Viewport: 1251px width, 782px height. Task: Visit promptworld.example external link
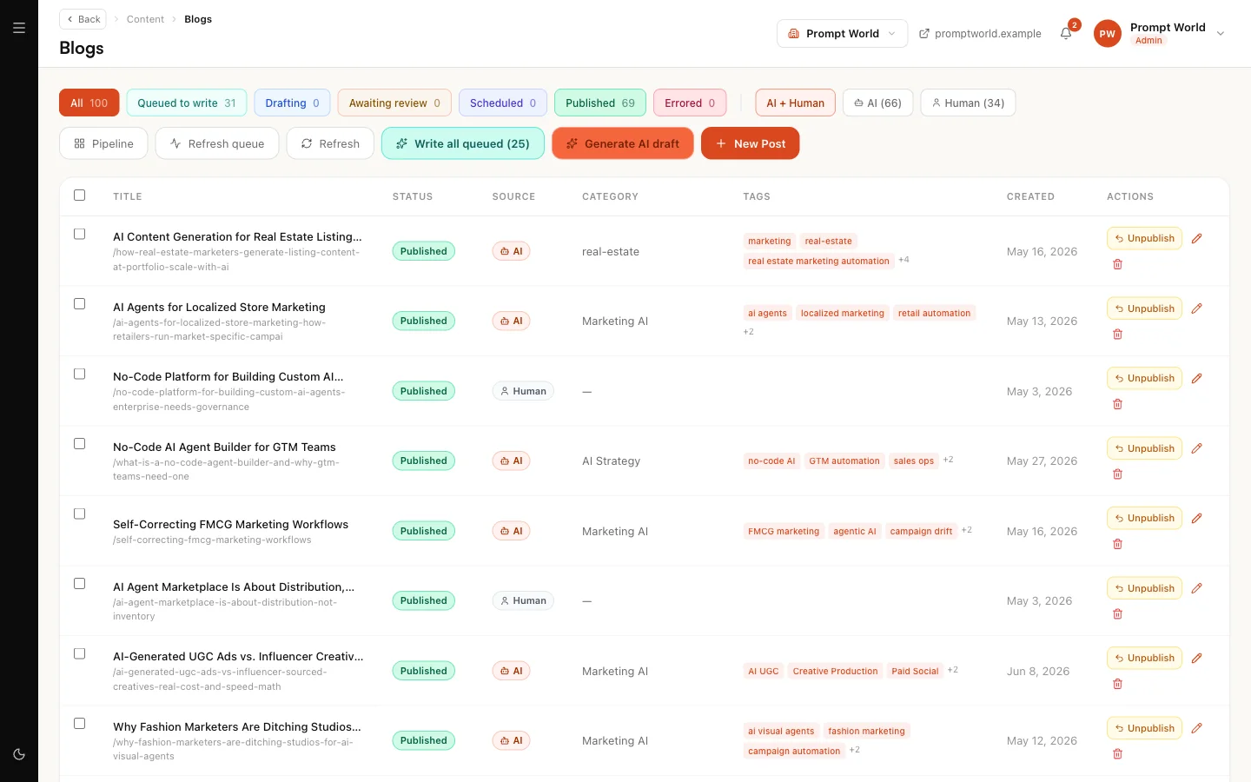980,33
